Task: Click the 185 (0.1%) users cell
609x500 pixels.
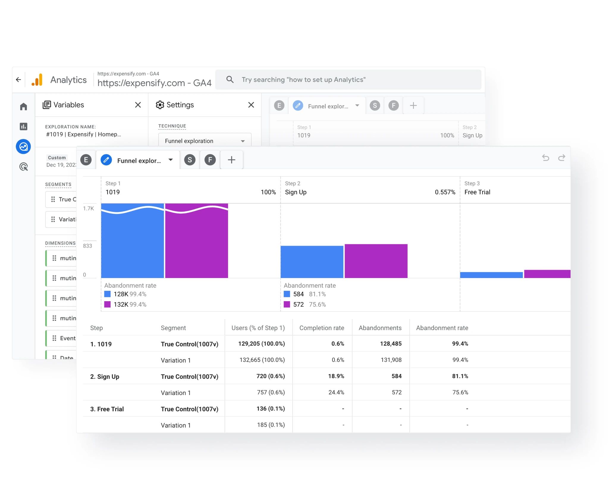Action: coord(271,425)
